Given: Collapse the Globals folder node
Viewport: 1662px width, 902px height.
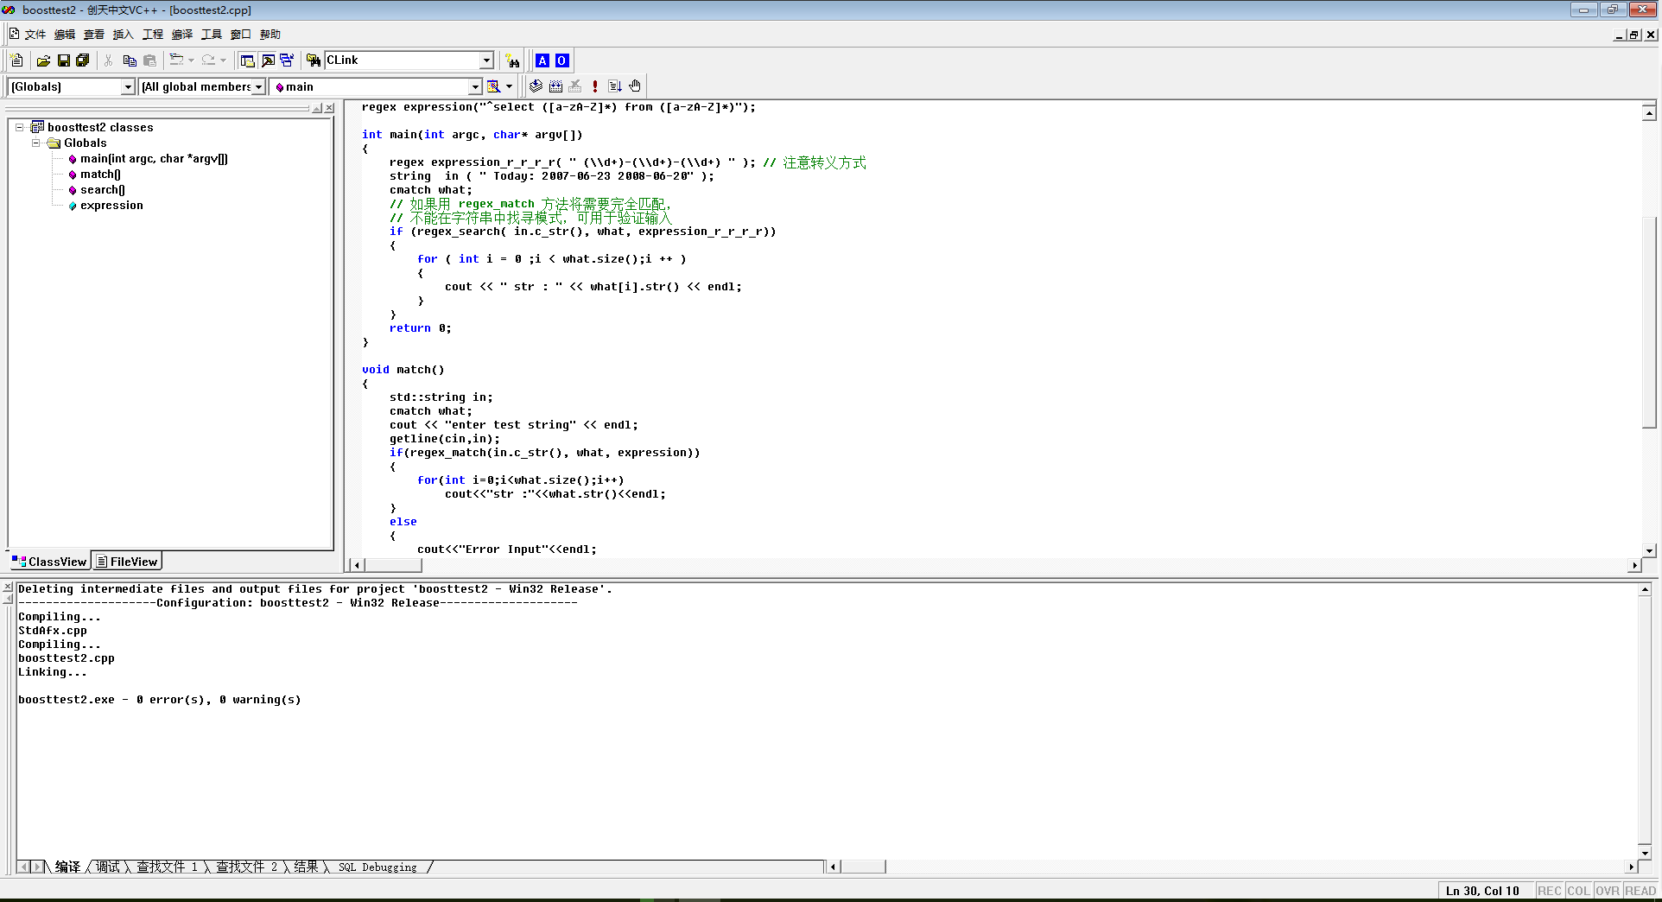Looking at the screenshot, I should point(36,143).
